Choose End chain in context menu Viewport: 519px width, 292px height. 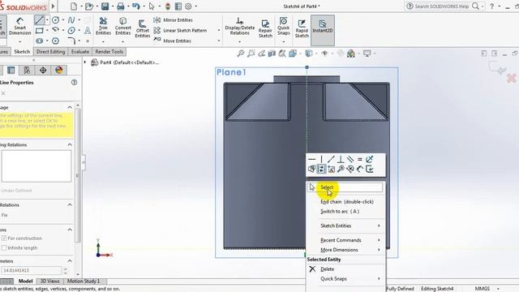[346, 202]
